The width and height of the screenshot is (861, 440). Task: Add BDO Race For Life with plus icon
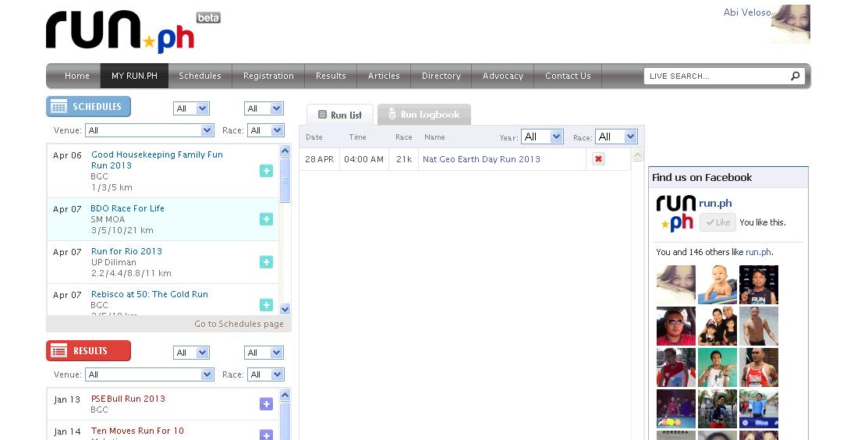[x=266, y=219]
